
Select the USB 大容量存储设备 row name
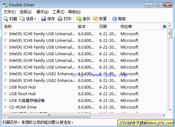click(27, 100)
